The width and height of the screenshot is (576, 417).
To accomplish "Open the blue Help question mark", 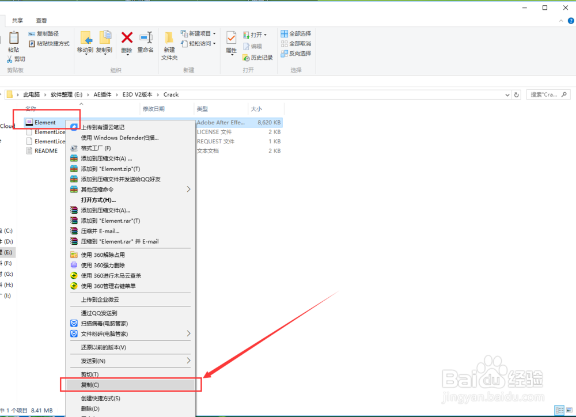I will click(571, 21).
